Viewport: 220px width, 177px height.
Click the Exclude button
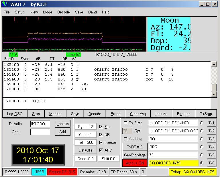(184, 114)
